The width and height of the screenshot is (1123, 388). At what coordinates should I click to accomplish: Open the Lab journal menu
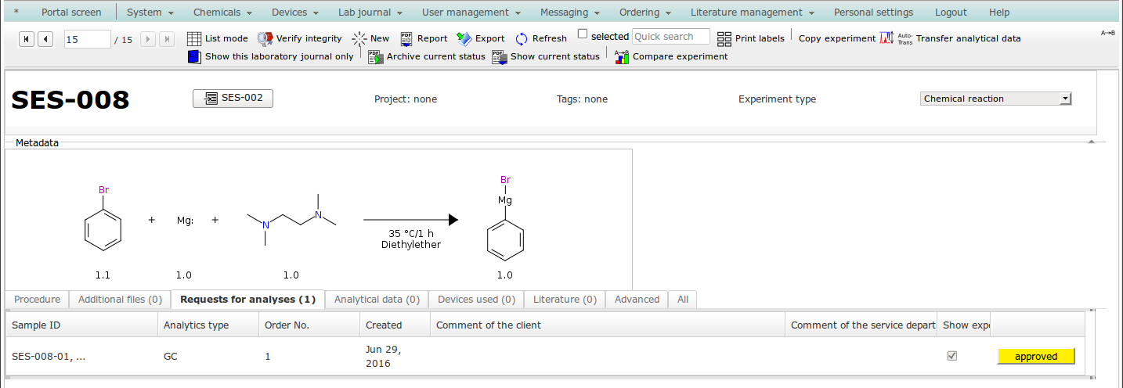(370, 12)
